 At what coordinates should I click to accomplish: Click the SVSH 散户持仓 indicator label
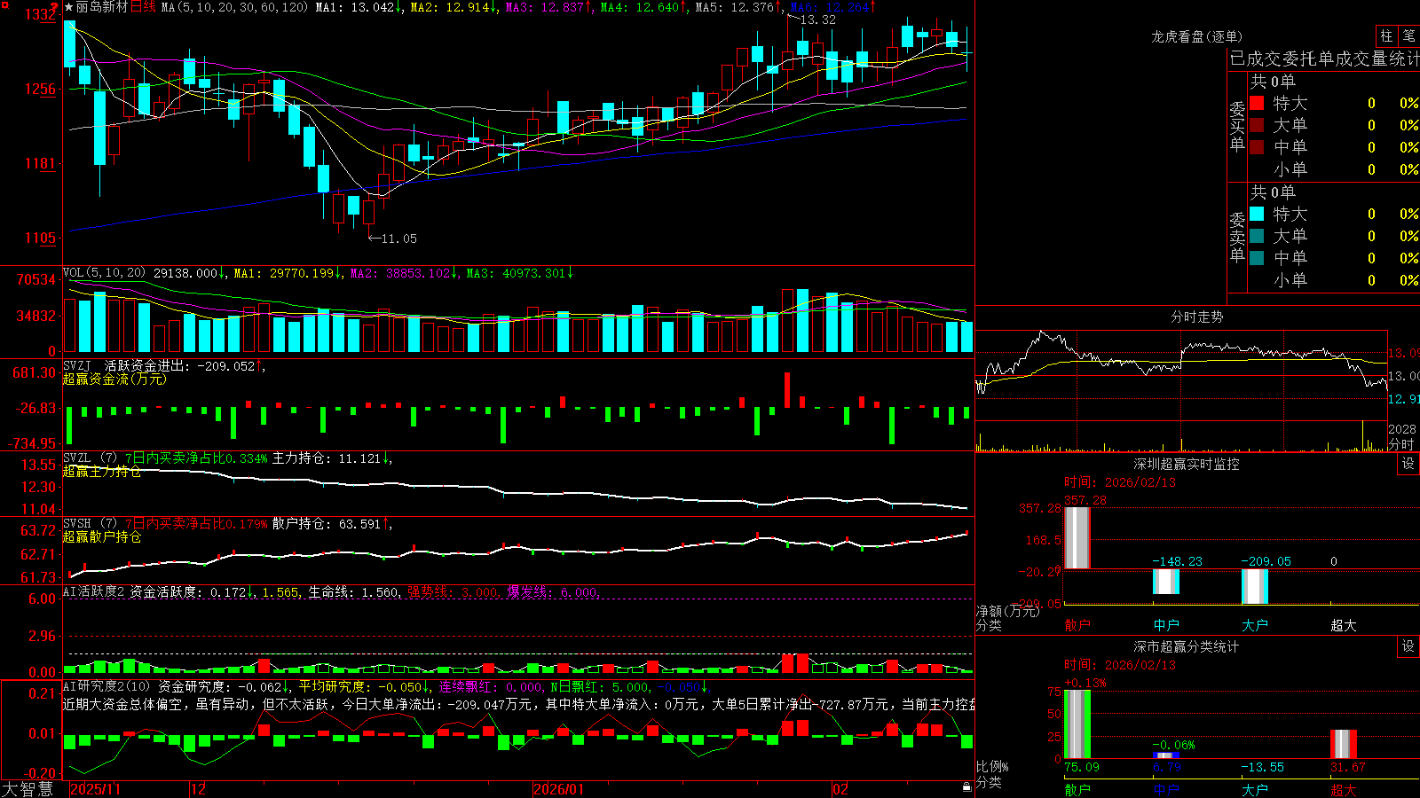pyautogui.click(x=90, y=524)
